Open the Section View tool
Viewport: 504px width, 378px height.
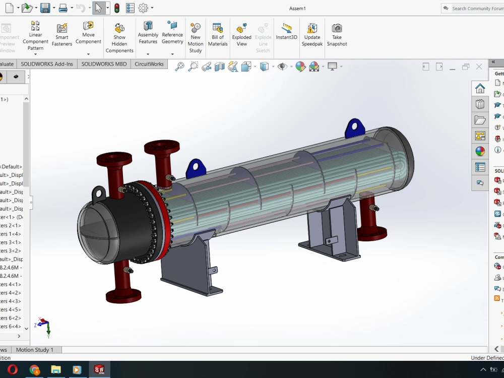click(x=220, y=67)
